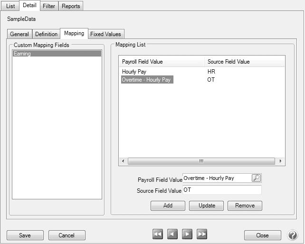Open the help question mark icon
Screen dimensions: 305x244
point(293,235)
